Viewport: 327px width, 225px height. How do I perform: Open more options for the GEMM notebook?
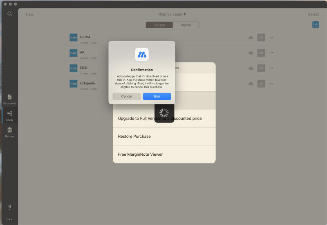(x=271, y=37)
